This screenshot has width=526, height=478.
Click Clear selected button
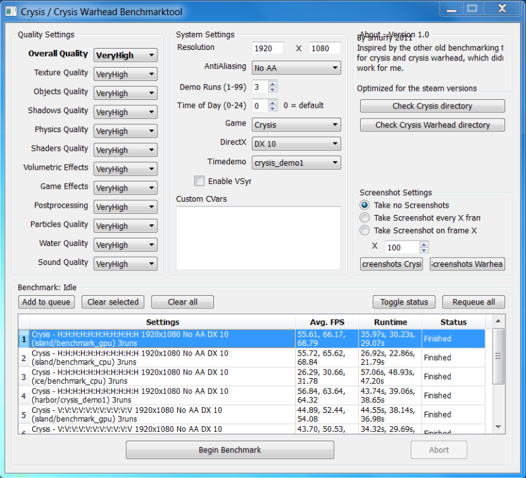coord(113,302)
